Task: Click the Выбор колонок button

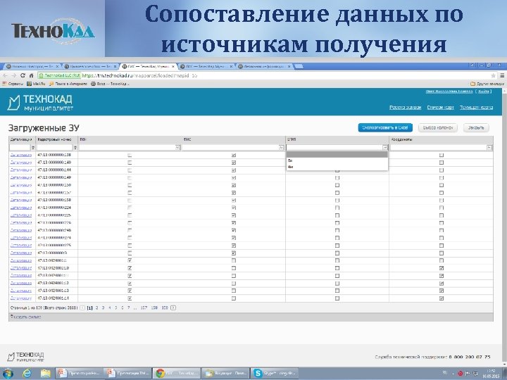Action: point(438,127)
